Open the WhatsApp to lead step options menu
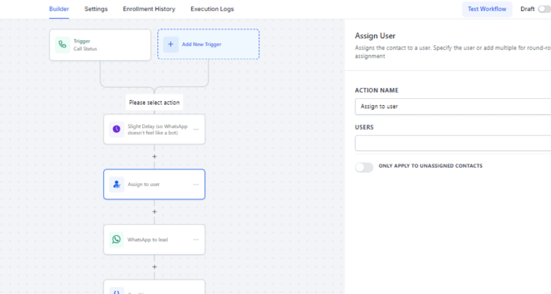This screenshot has height=294, width=551. [196, 240]
